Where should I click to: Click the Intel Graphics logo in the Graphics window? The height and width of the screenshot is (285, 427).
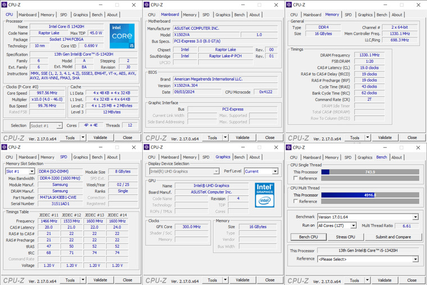265,195
